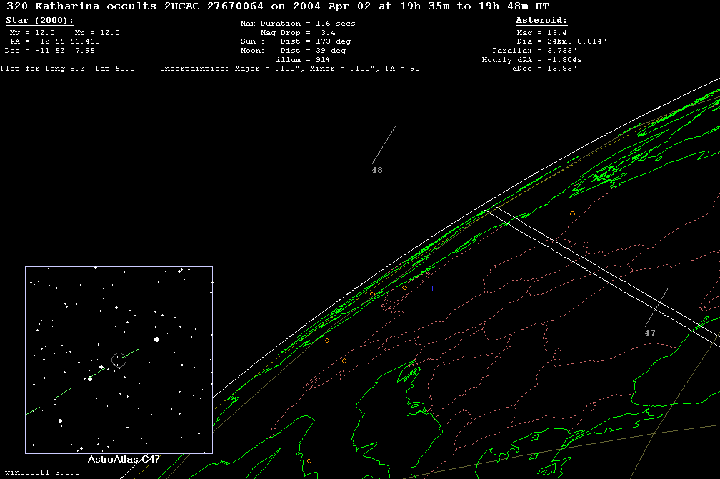Click the "Uncertainties" line below the header
The height and width of the screenshot is (479, 720).
point(289,69)
